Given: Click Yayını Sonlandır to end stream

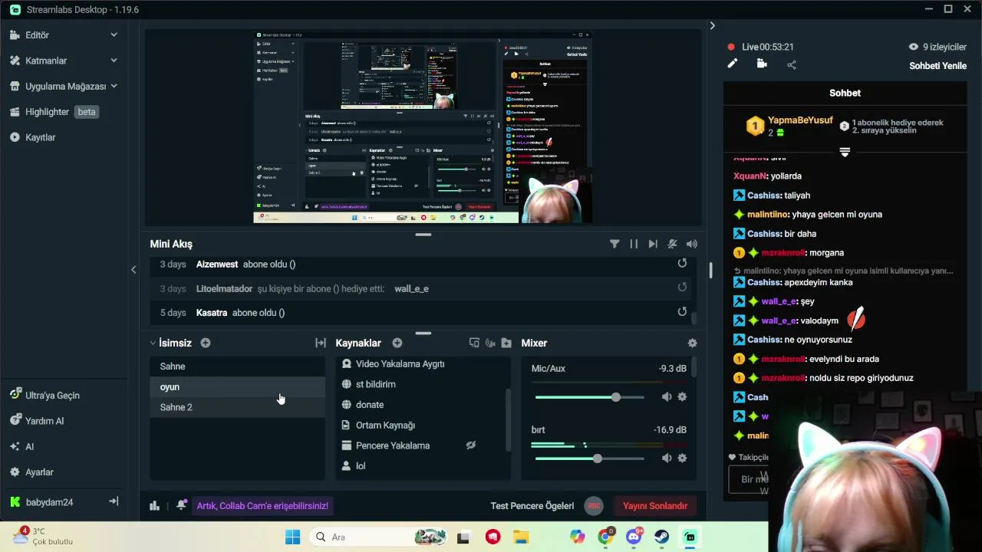Looking at the screenshot, I should [654, 506].
